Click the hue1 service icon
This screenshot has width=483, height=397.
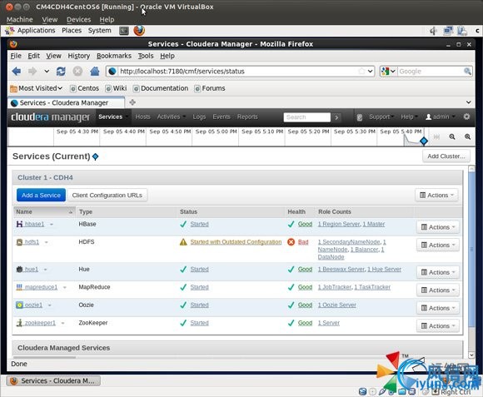pos(19,270)
